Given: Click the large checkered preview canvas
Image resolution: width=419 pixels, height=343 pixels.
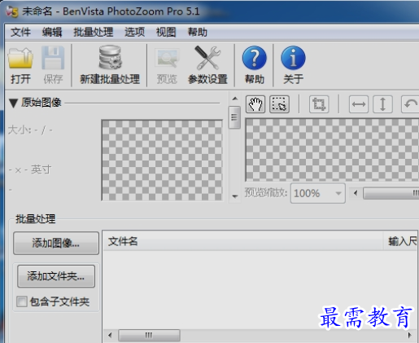Looking at the screenshot, I should coord(332,150).
